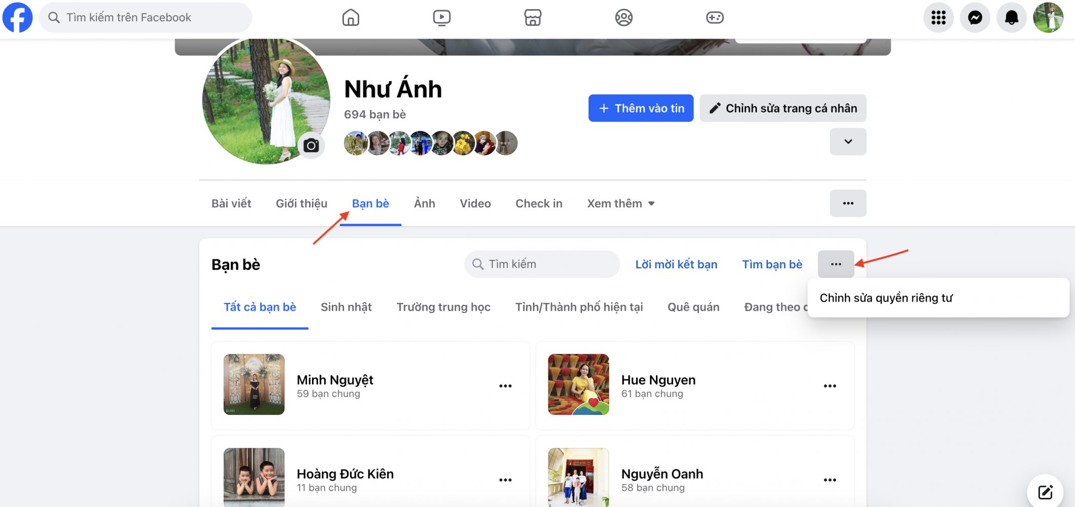The image size is (1075, 507).
Task: Select the Watch video icon
Action: (441, 17)
